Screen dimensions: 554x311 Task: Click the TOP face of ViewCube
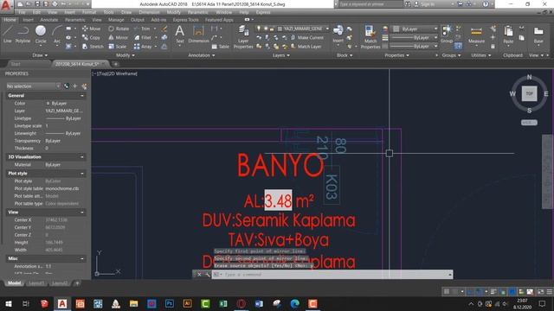(x=529, y=93)
